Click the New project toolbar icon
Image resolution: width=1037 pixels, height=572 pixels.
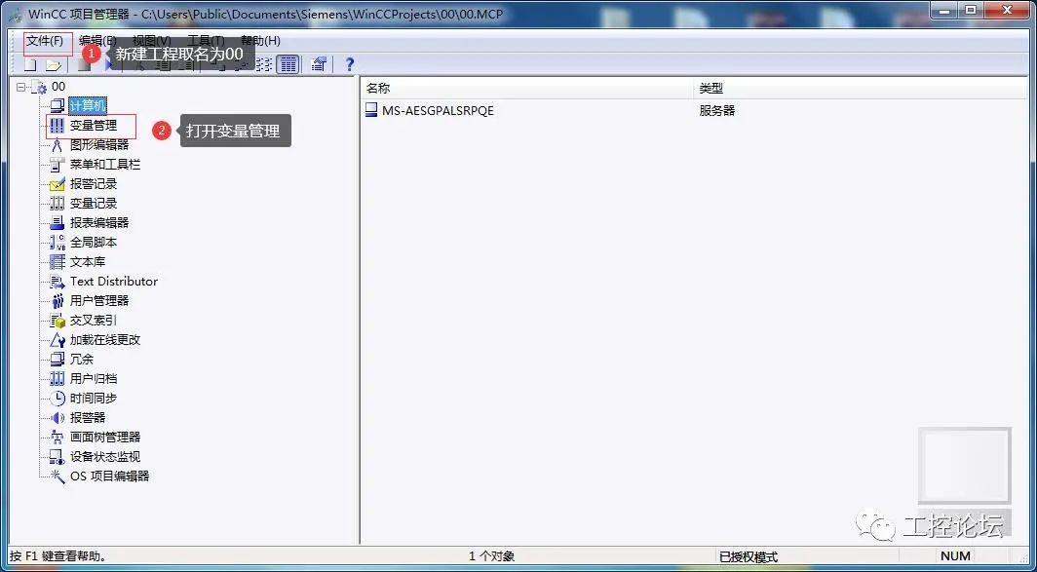[x=30, y=65]
